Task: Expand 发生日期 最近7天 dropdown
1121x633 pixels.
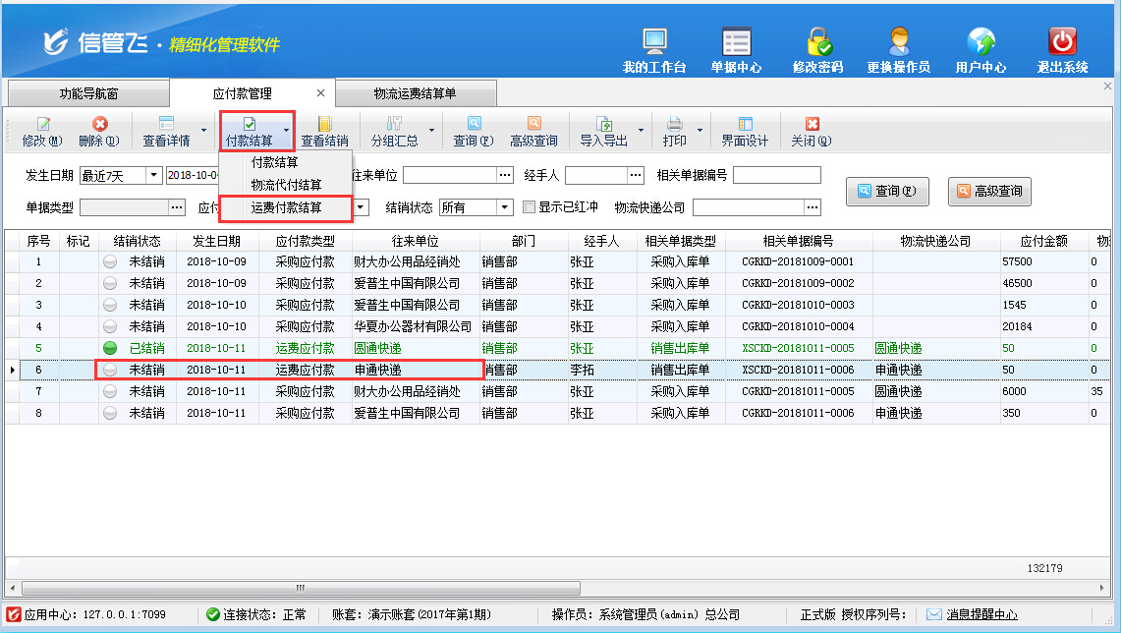Action: 153,176
